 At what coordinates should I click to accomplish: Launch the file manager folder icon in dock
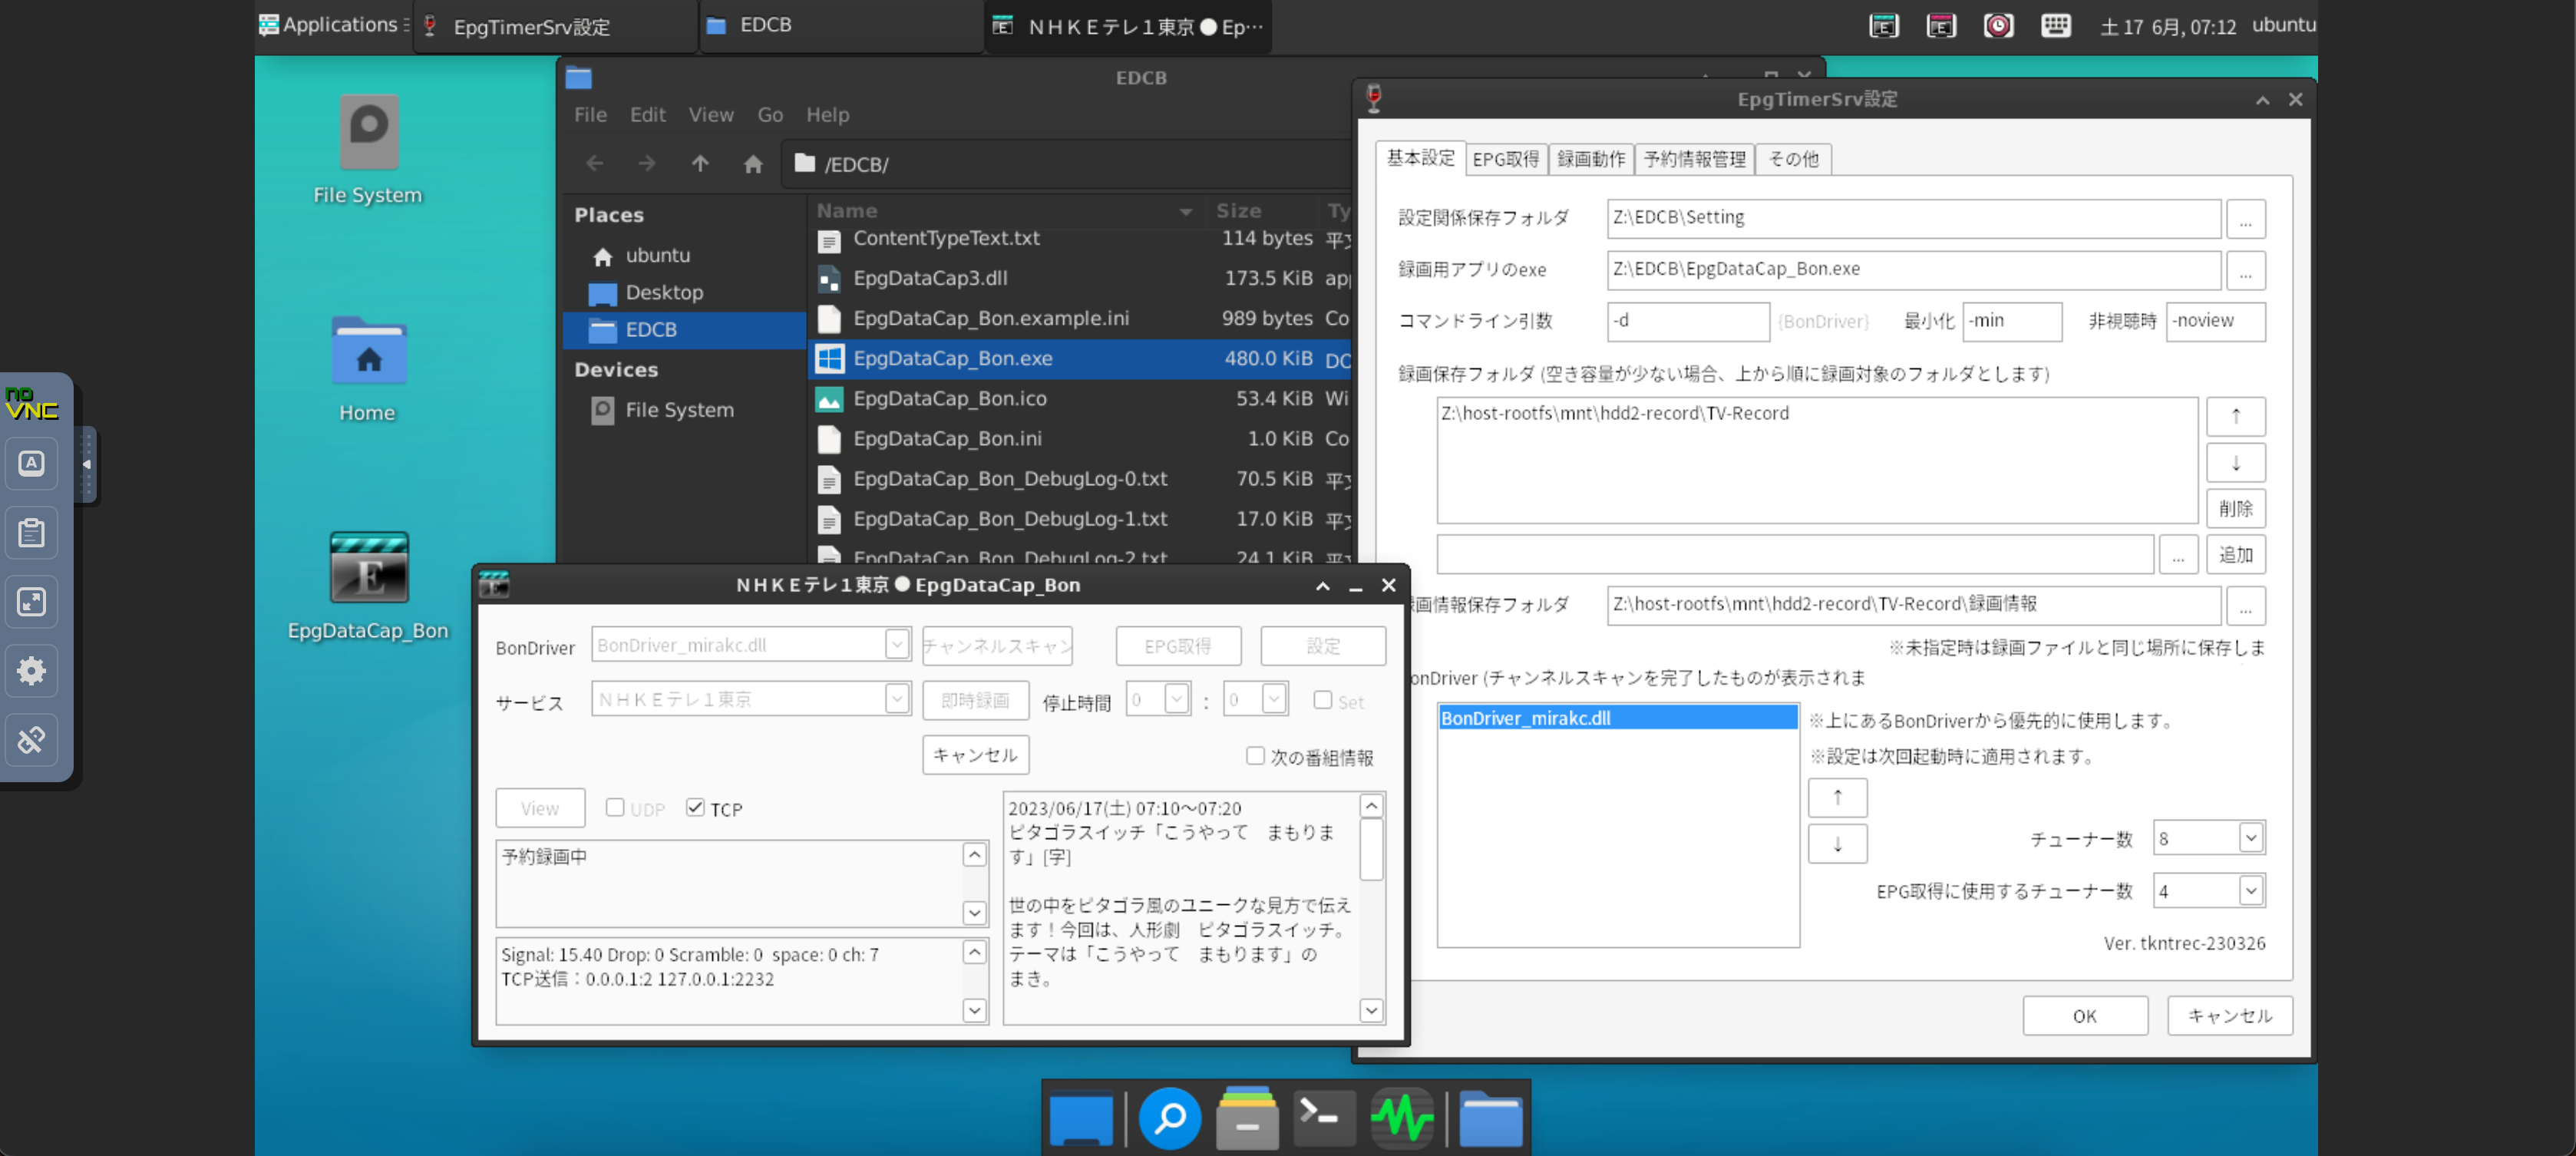coord(1492,1117)
